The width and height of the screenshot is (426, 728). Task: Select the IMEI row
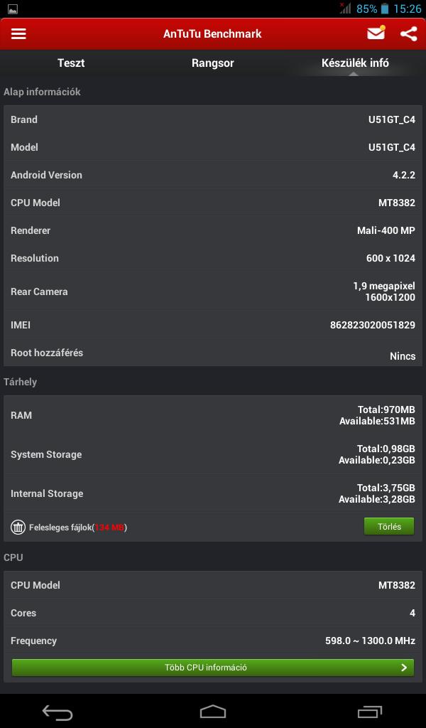click(x=213, y=325)
